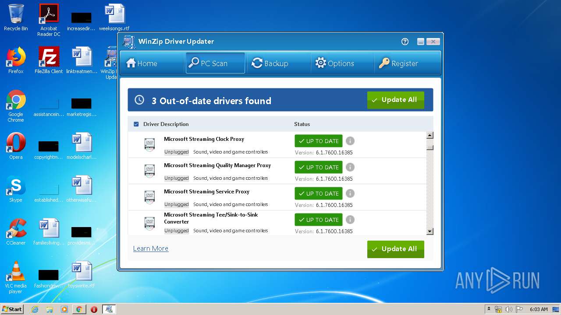Show info for Microsoft Streaming Clock Proxy
Screen dimensions: 561x315
350,141
